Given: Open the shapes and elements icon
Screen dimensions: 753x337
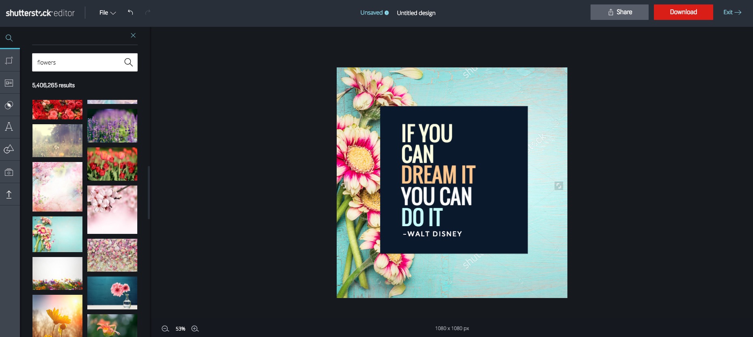Looking at the screenshot, I should pos(9,149).
